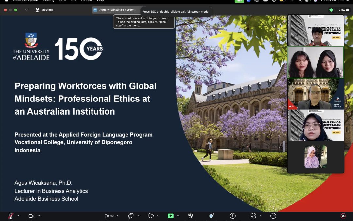This screenshot has width=353, height=221.
Task: Expand video options arrow beside camera
Action: coord(39,216)
